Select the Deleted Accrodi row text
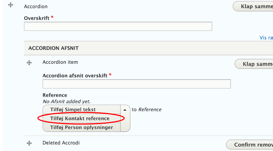Screen dimensions: 273x151 pyautogui.click(x=61, y=143)
